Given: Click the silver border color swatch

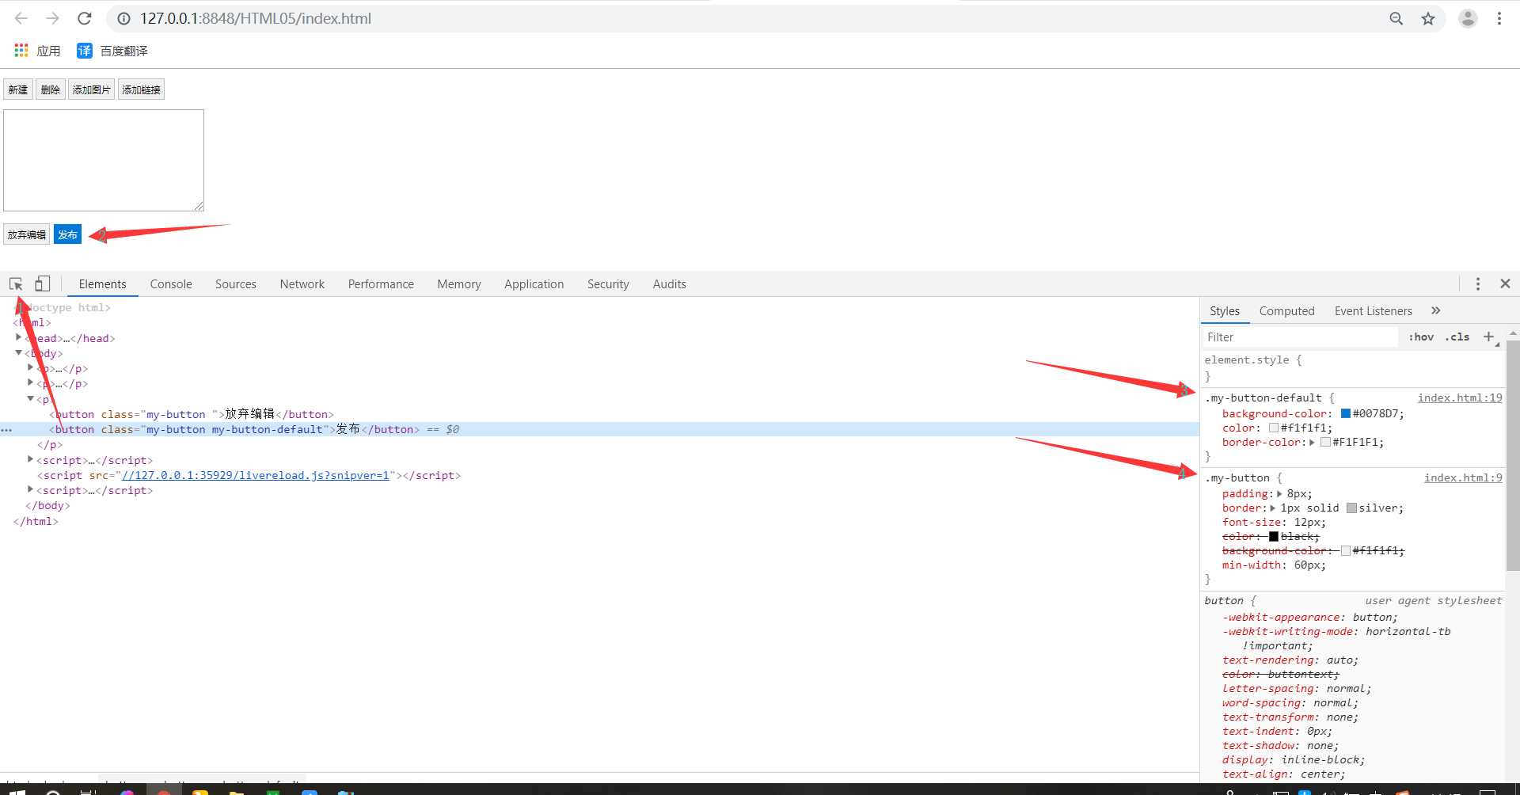Looking at the screenshot, I should point(1351,508).
